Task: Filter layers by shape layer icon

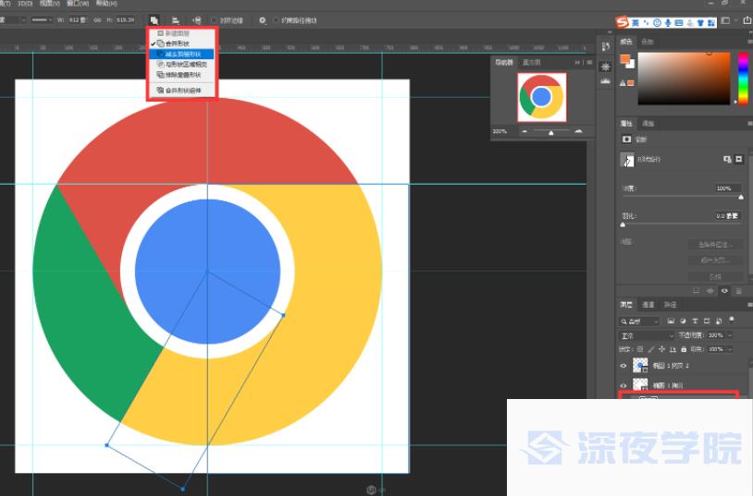Action: pos(707,321)
